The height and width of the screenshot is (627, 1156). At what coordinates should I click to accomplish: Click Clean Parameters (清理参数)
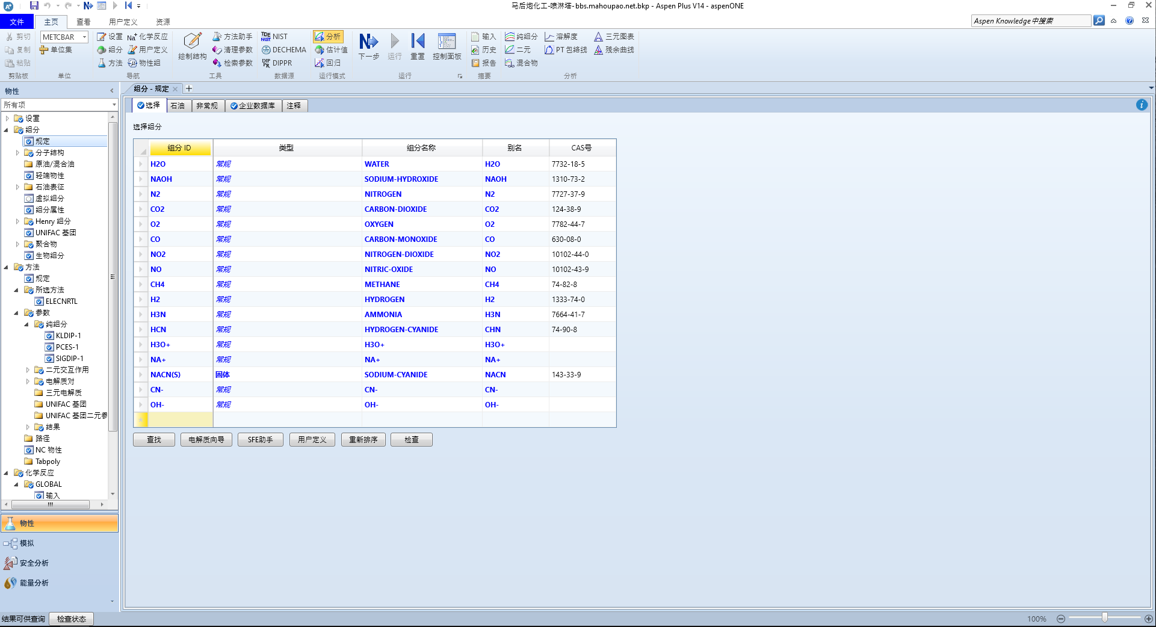232,50
